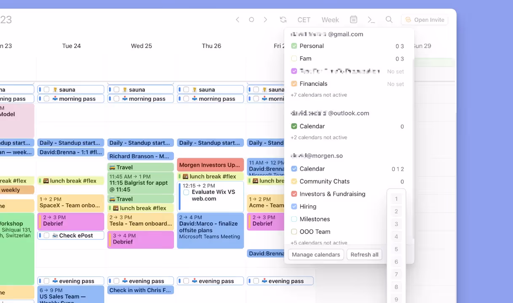Open 11:15 Balgrist appointment event
Image resolution: width=513 pixels, height=303 pixels.
click(141, 183)
